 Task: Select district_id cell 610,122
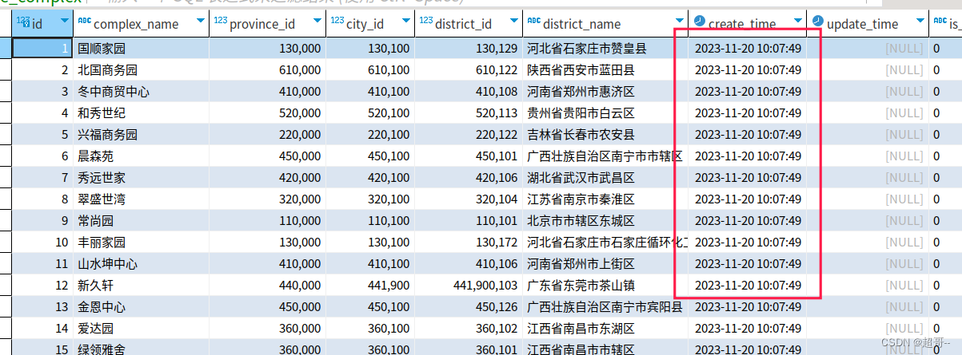click(469, 70)
